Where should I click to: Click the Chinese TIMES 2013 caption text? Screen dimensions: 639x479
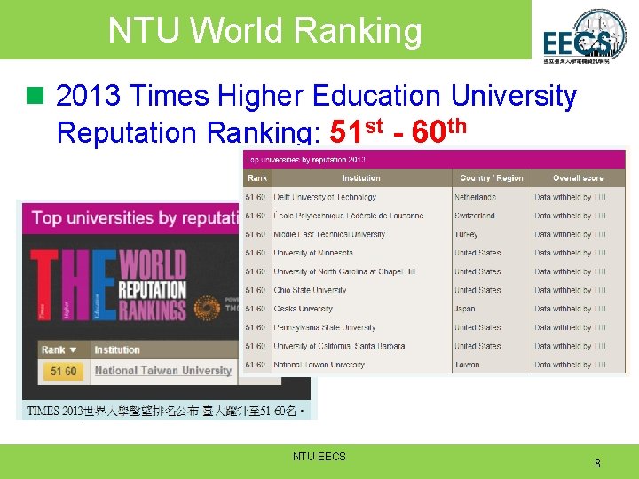pyautogui.click(x=165, y=411)
